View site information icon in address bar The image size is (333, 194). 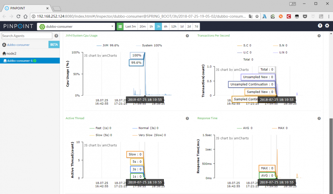pos(34,16)
